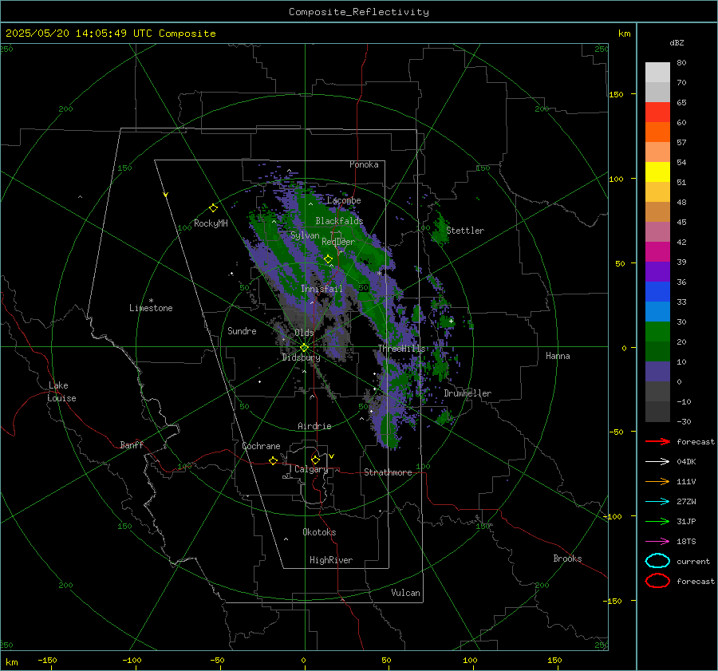Click the Vulcan label

click(x=406, y=593)
